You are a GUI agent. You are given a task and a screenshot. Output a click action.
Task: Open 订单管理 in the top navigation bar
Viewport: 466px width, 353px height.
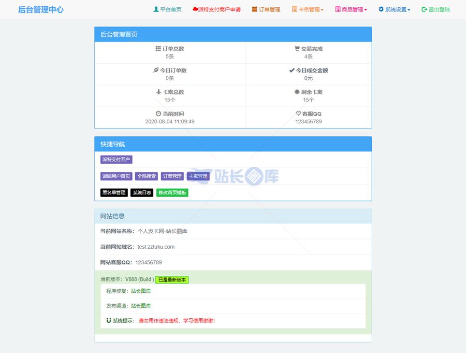tap(266, 9)
